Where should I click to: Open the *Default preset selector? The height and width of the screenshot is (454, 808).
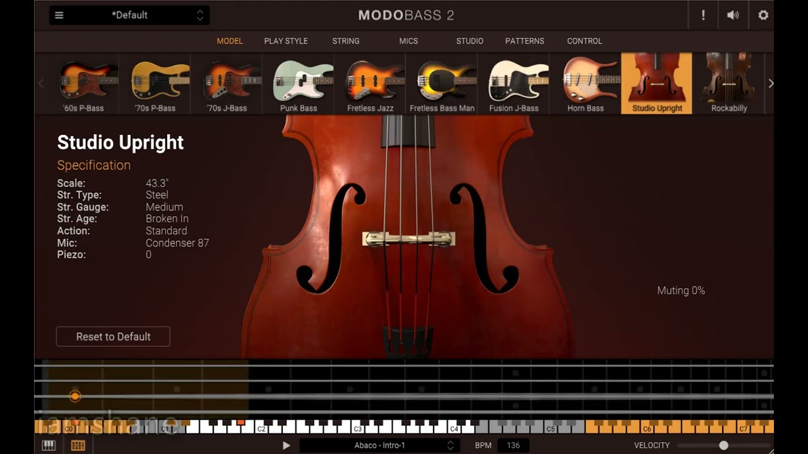coord(129,15)
